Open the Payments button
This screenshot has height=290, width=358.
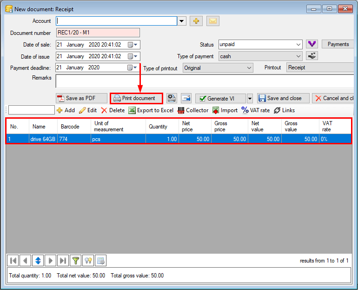[x=338, y=44]
